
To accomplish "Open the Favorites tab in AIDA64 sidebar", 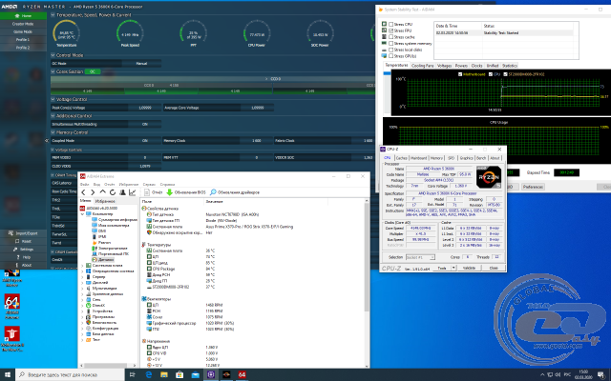I will coord(105,201).
